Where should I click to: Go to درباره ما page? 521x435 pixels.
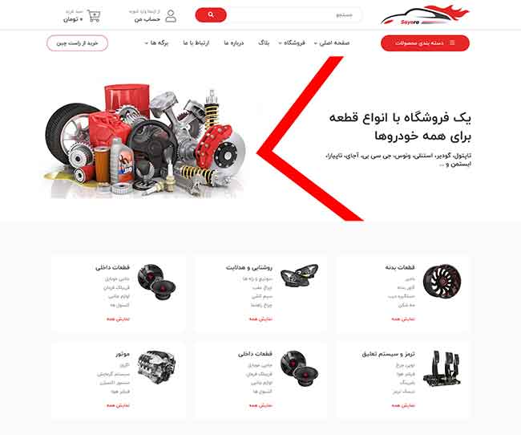(x=234, y=43)
